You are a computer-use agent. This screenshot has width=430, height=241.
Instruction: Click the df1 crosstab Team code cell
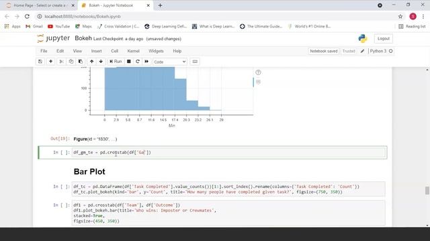(x=228, y=213)
